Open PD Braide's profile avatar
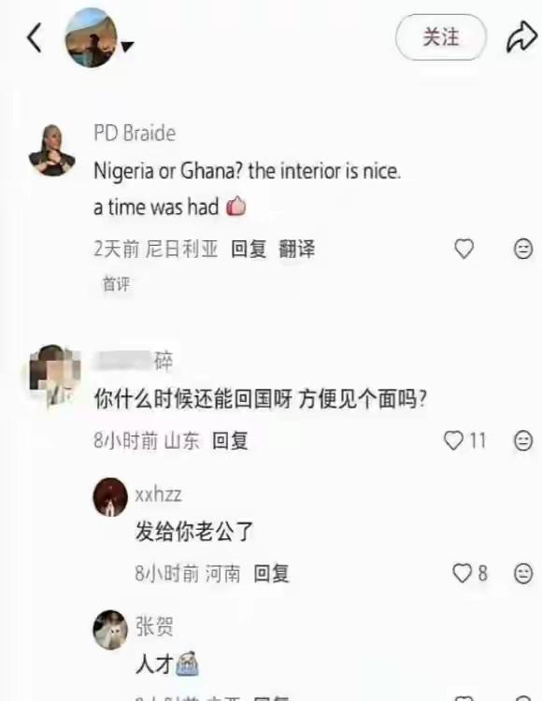 (x=51, y=150)
